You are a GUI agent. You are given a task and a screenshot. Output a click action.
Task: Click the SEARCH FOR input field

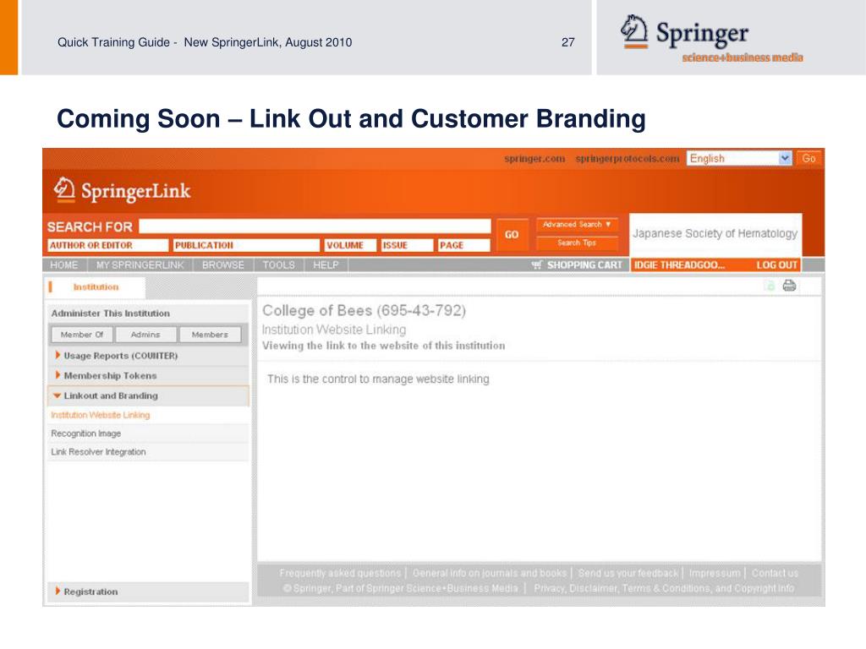point(315,226)
